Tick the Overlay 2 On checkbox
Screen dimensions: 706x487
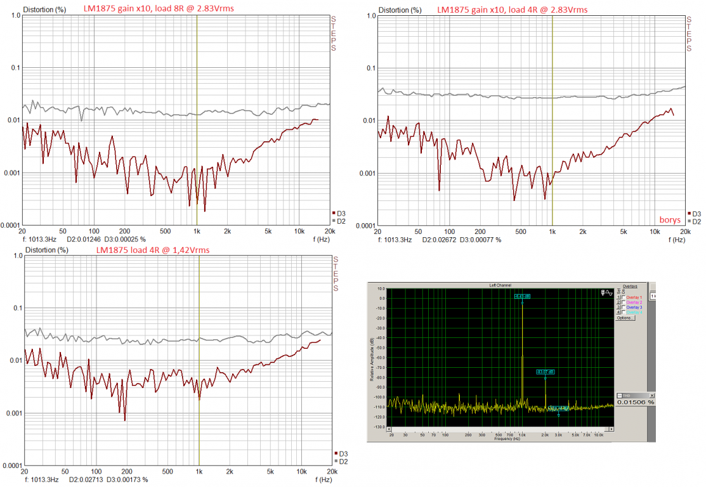click(624, 302)
